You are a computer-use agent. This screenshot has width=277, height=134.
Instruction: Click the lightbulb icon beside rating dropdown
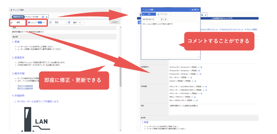coord(166,19)
